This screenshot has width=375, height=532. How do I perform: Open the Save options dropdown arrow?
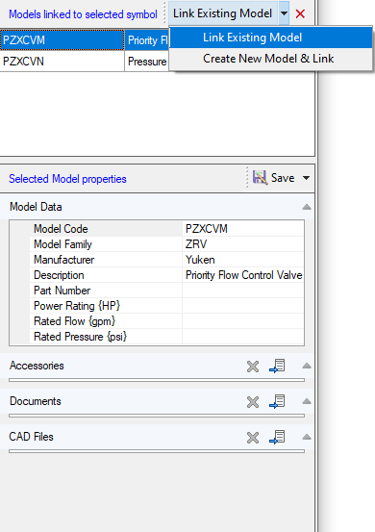point(306,178)
